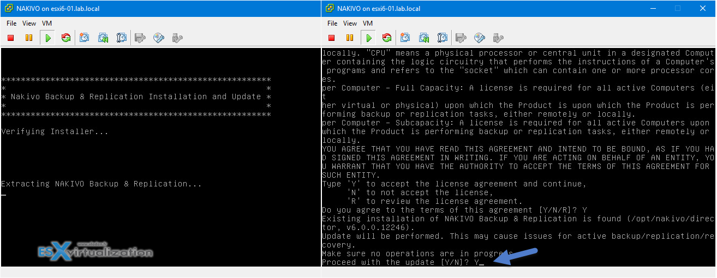Click 'Extracting NAKIVO Backup & Replication...' line
717x278 pixels.
[x=101, y=184]
